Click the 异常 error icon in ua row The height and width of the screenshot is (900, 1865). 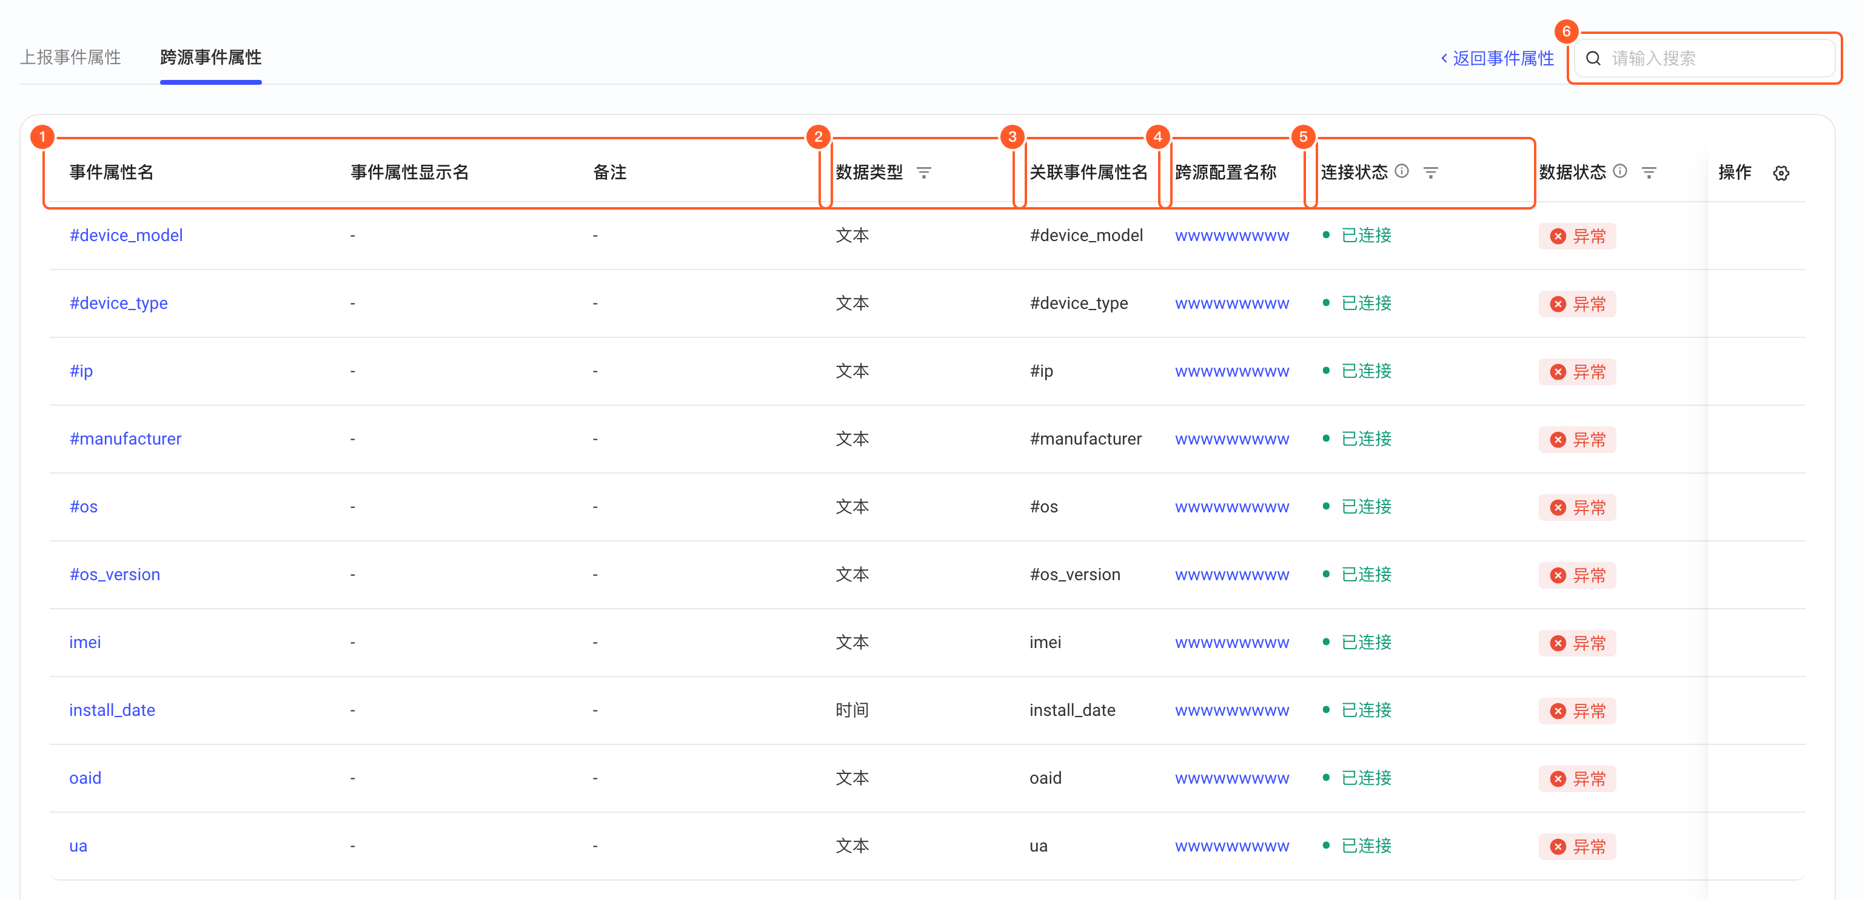tap(1558, 847)
